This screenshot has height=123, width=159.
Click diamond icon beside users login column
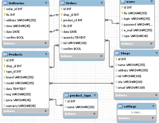click(122, 19)
